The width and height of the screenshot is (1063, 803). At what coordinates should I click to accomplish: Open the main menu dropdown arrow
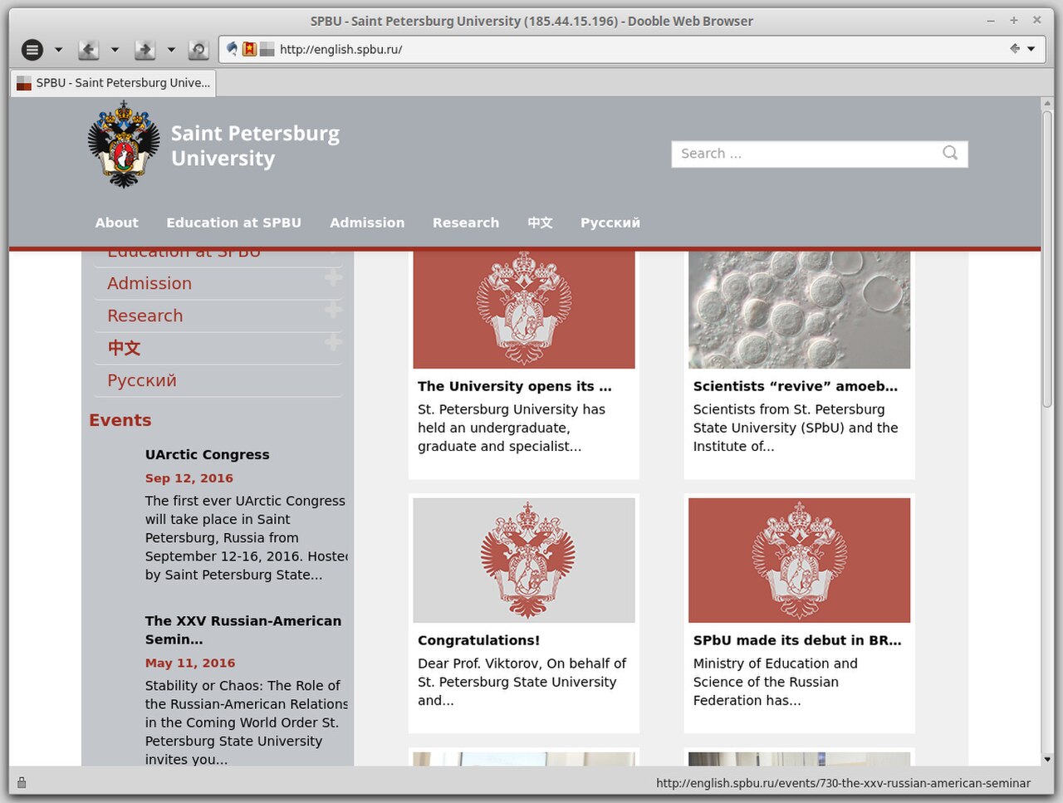(58, 50)
